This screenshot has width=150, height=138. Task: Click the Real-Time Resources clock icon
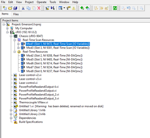19,52
